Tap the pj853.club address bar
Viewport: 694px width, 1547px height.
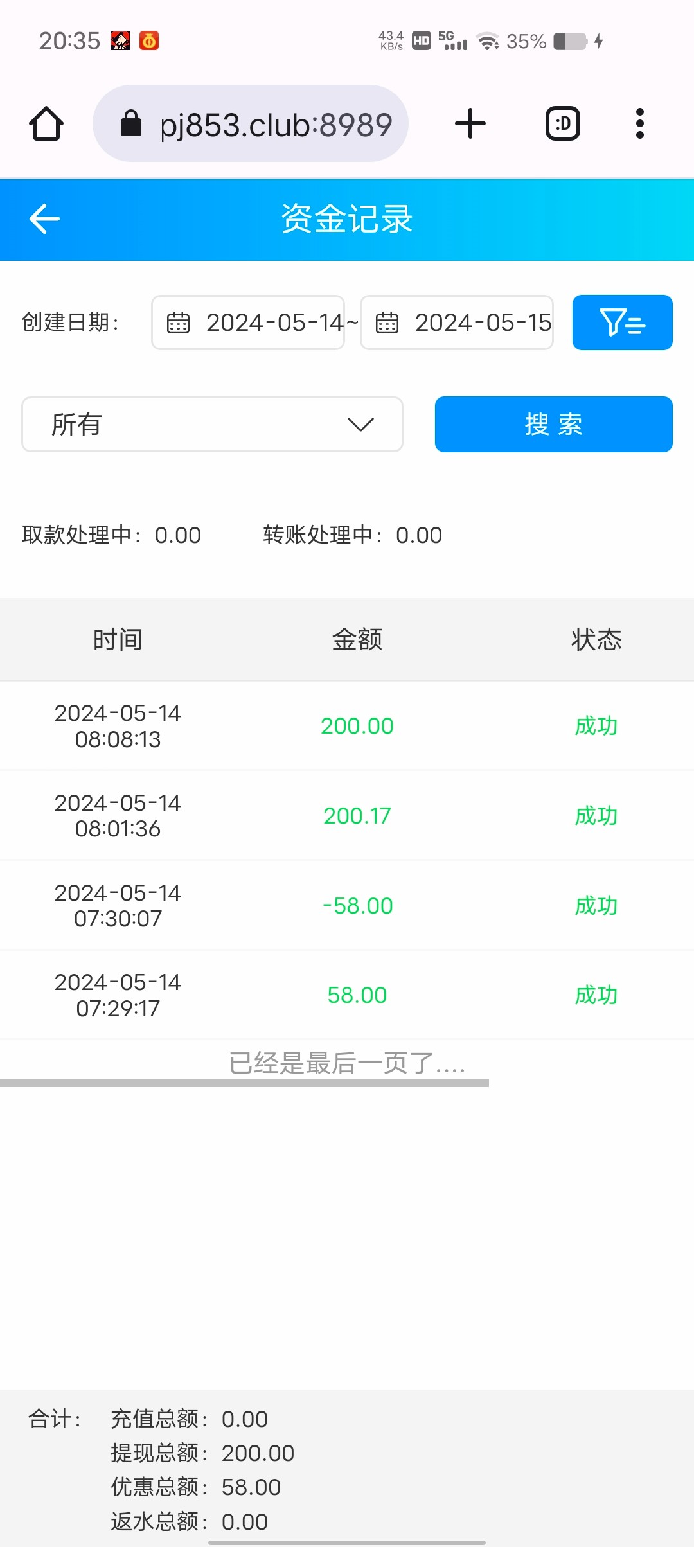pyautogui.click(x=276, y=125)
